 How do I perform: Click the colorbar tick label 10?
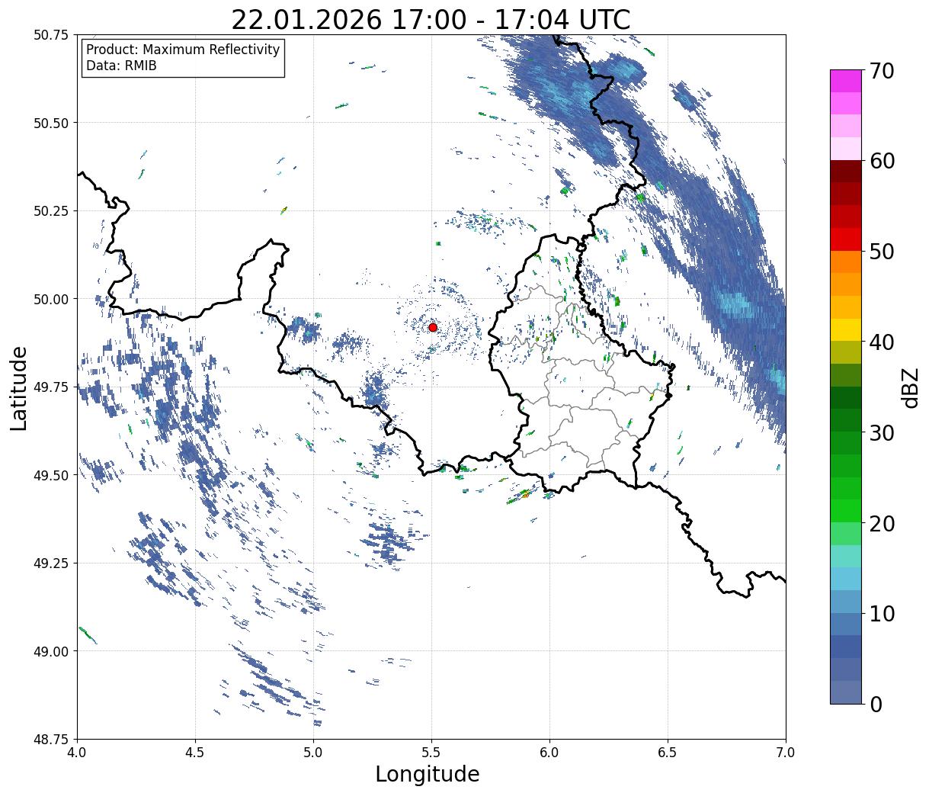pyautogui.click(x=882, y=614)
